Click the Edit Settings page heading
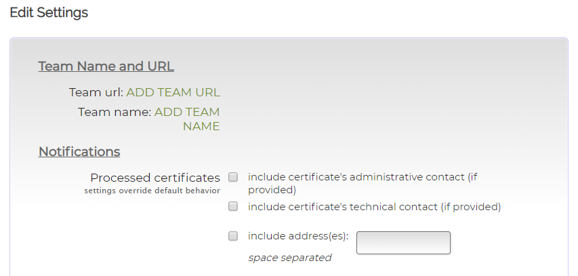Viewport: 578px width, 276px height. 49,13
